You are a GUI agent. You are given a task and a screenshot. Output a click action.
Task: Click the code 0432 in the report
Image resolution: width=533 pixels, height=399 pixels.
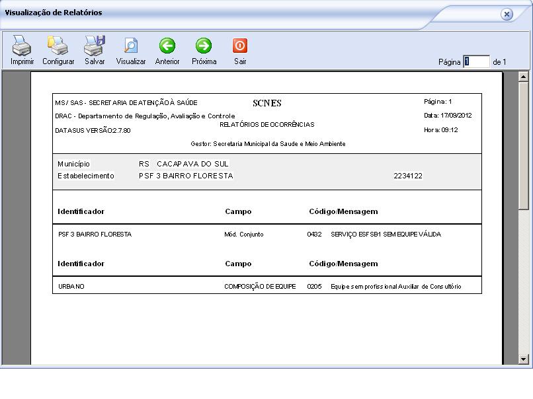(x=314, y=235)
